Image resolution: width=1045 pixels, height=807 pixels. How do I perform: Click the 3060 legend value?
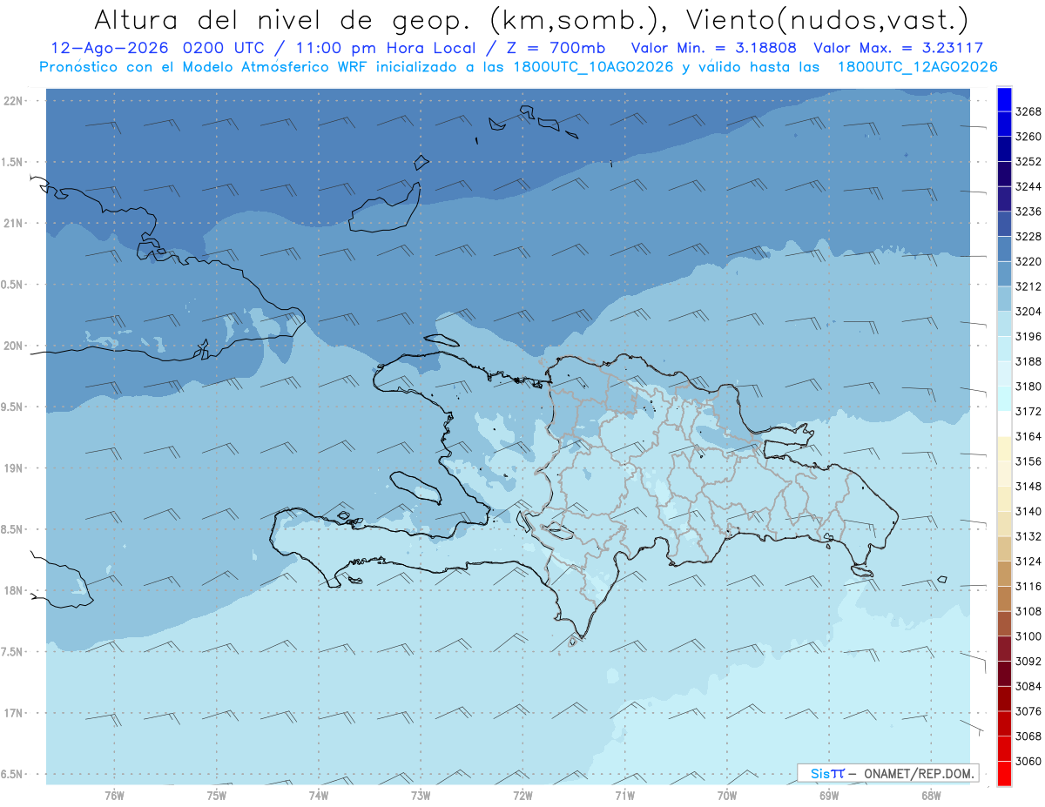[1028, 762]
